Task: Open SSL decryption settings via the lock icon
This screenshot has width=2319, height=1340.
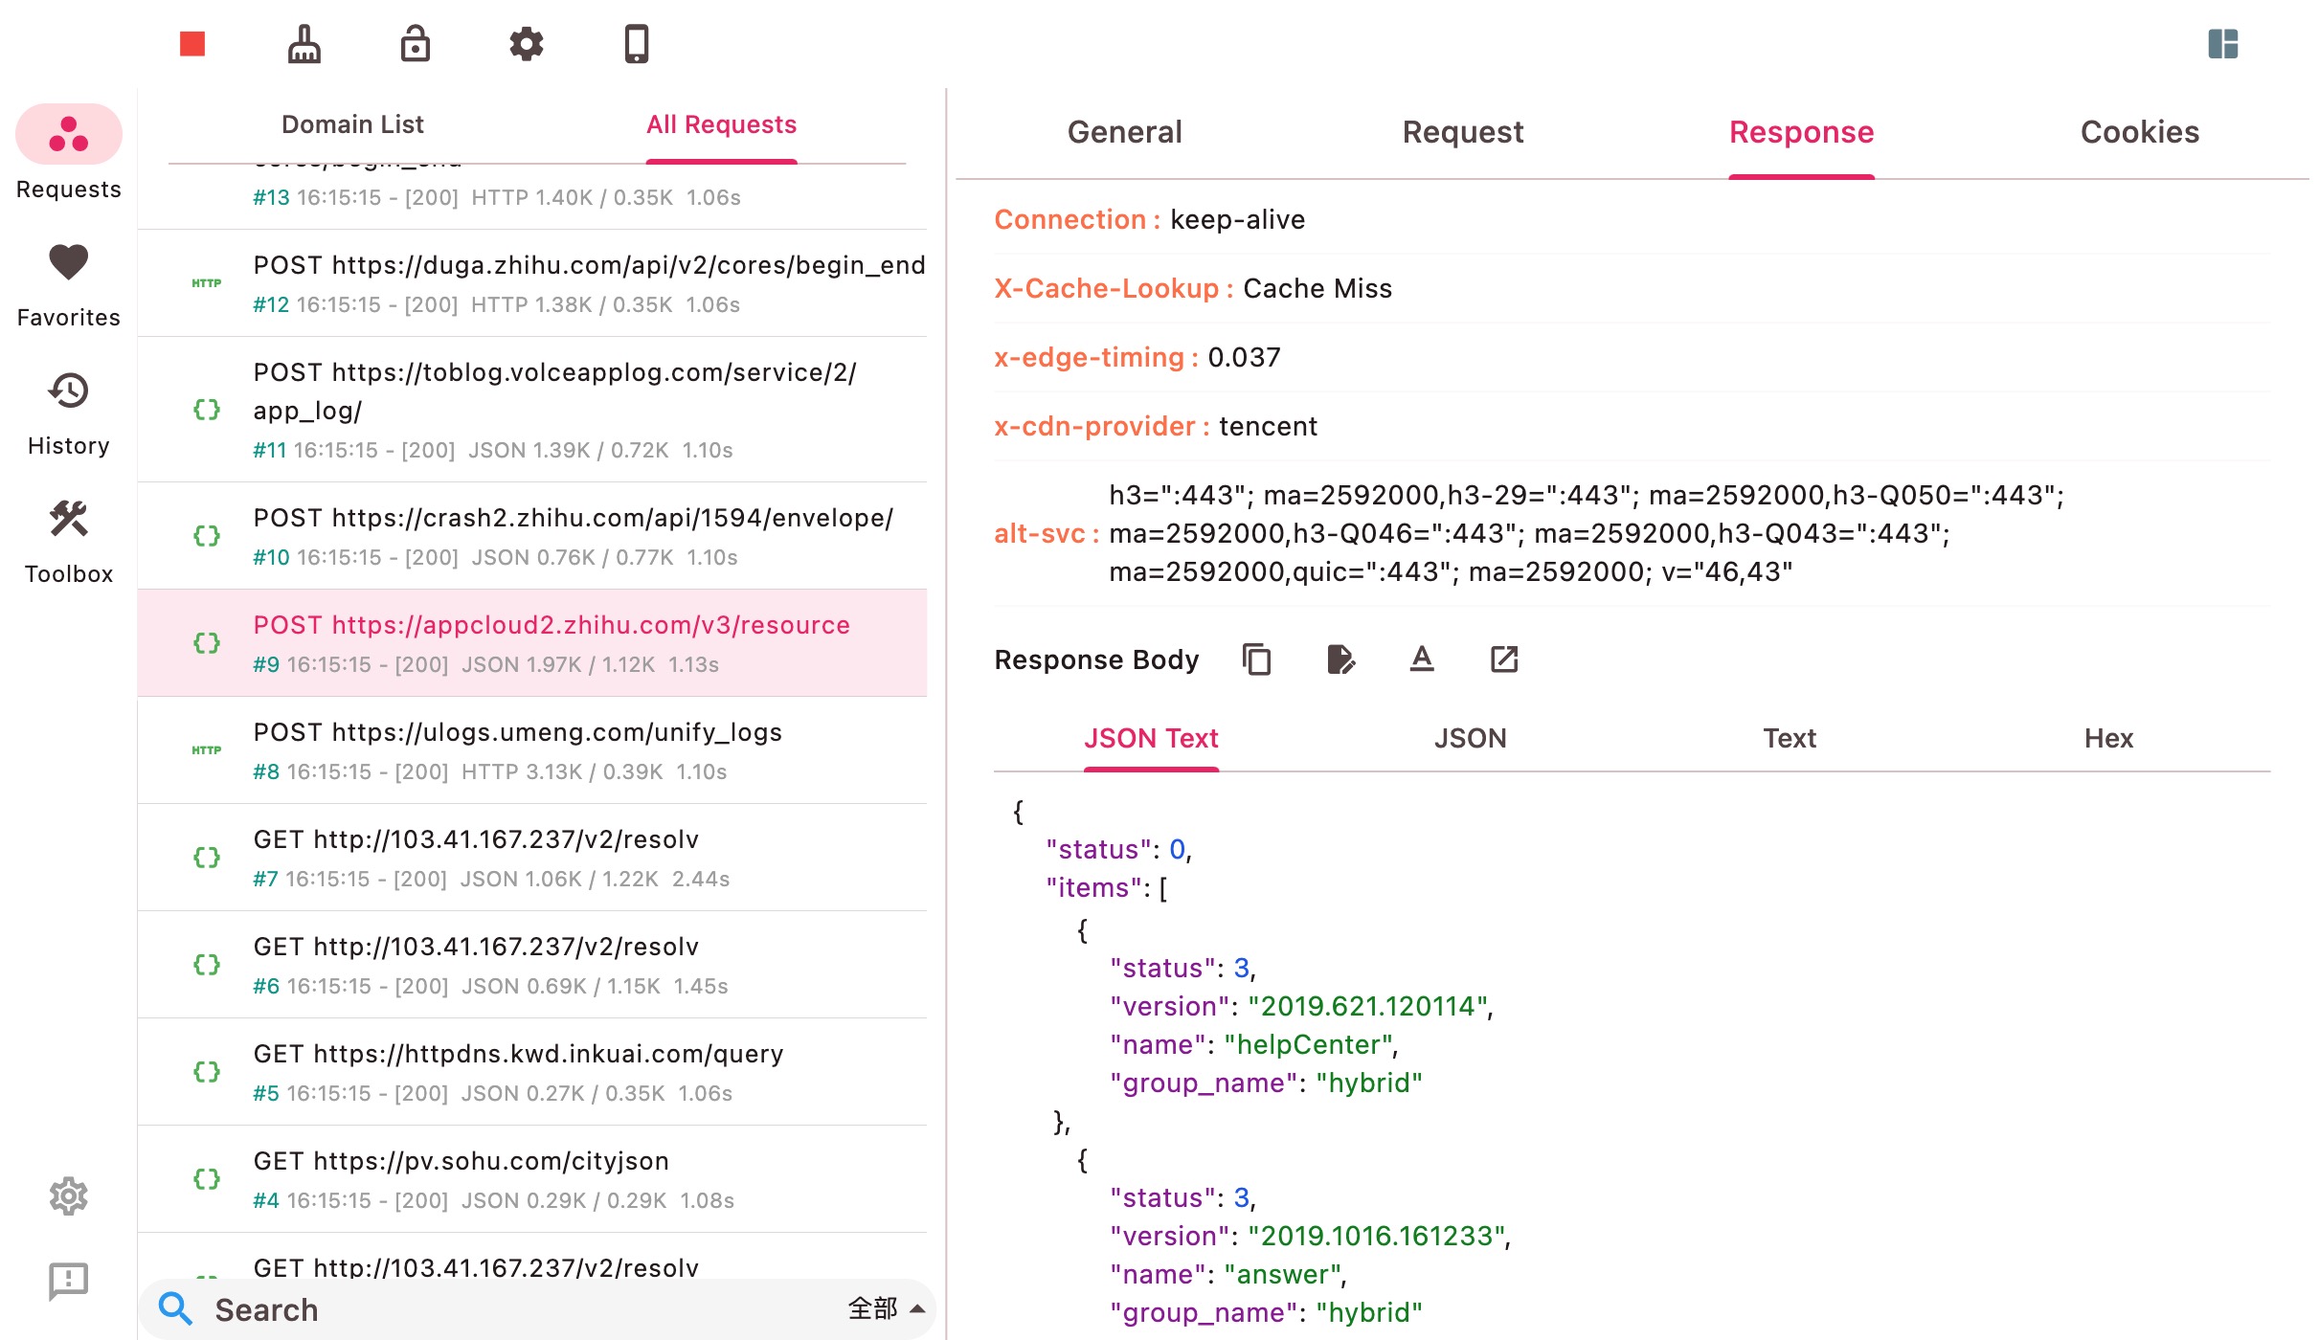Action: pyautogui.click(x=415, y=43)
